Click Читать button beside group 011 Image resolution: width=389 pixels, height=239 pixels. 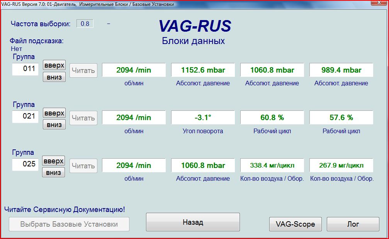point(83,71)
